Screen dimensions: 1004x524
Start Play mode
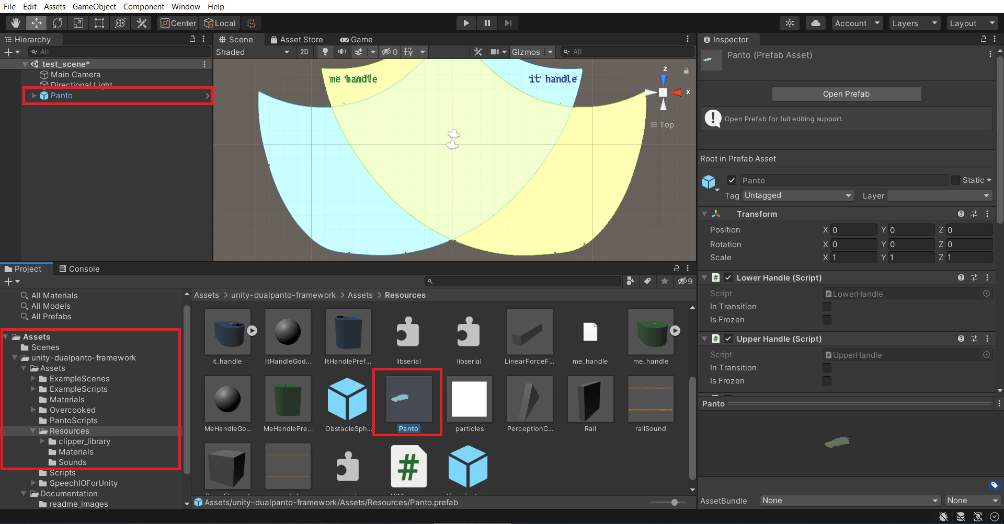click(x=466, y=23)
